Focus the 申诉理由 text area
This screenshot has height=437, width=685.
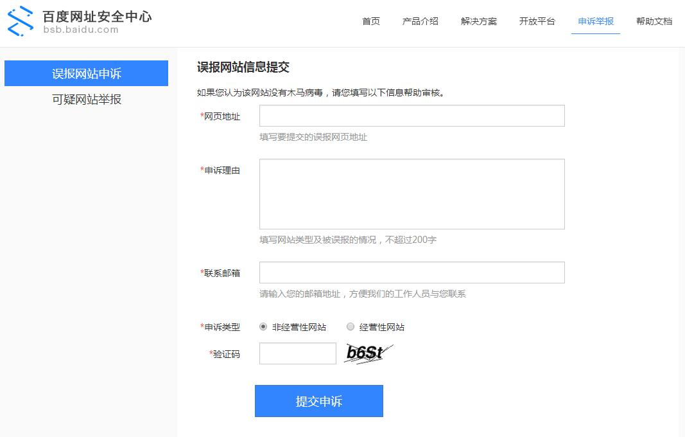412,194
